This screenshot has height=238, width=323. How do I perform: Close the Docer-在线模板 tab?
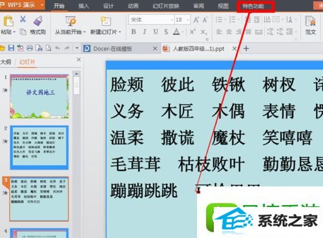pos(155,49)
